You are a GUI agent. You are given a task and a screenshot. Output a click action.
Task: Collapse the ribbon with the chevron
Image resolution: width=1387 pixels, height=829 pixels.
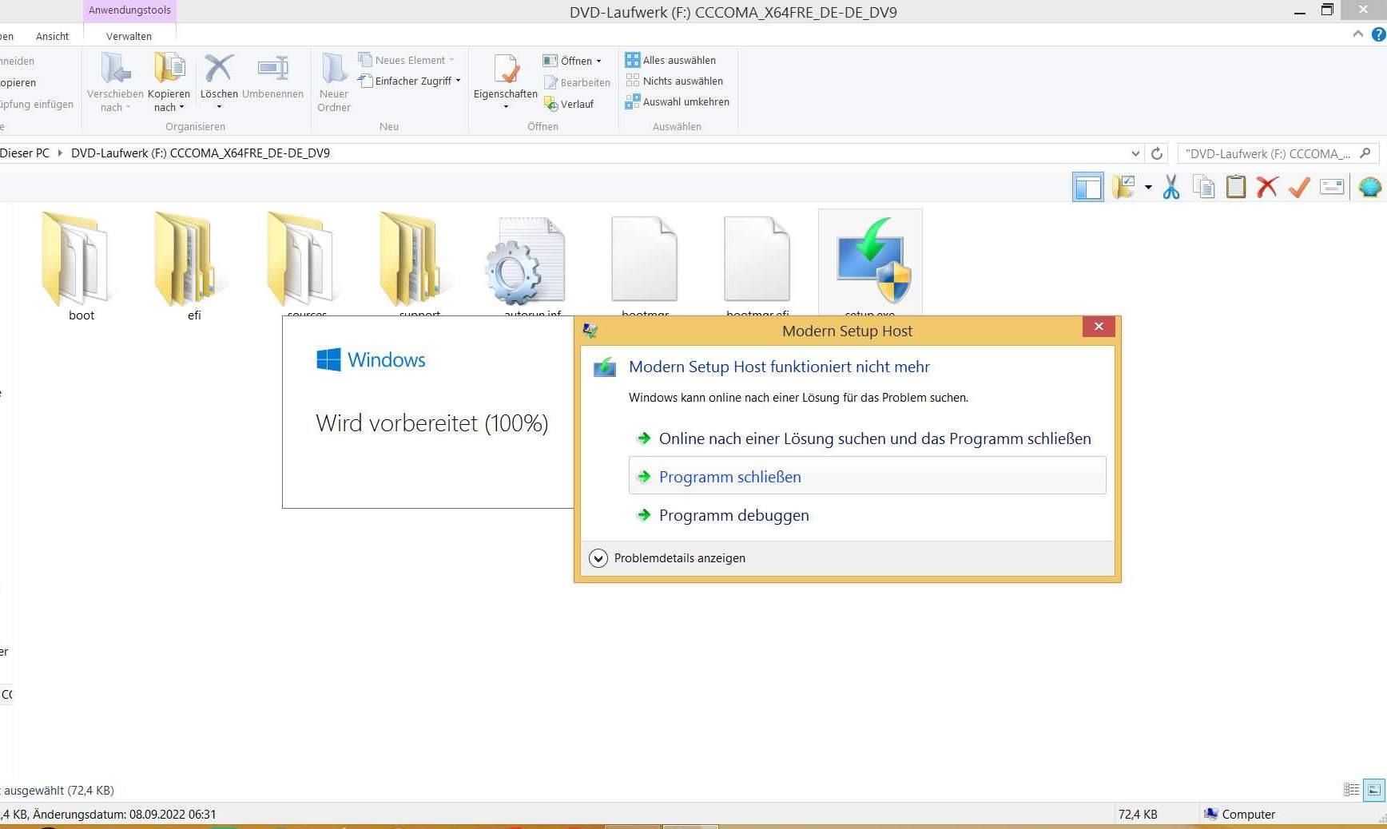coord(1357,34)
